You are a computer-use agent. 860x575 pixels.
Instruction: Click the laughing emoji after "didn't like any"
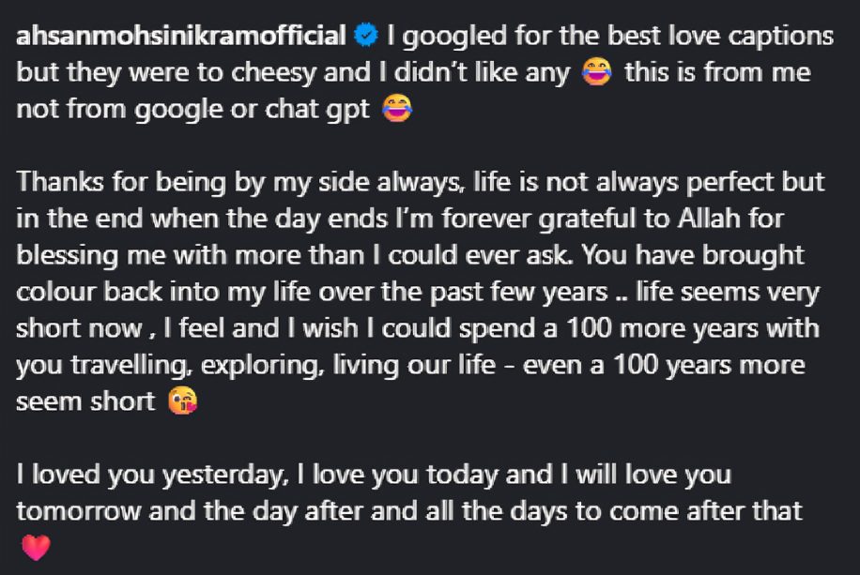[597, 72]
